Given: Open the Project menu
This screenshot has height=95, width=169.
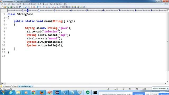Looking at the screenshot, I should point(34,4).
